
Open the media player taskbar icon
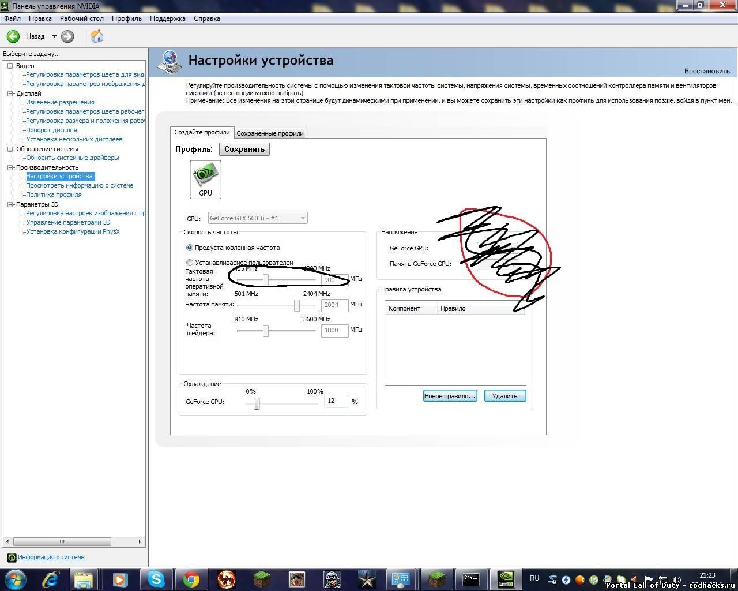tap(120, 579)
